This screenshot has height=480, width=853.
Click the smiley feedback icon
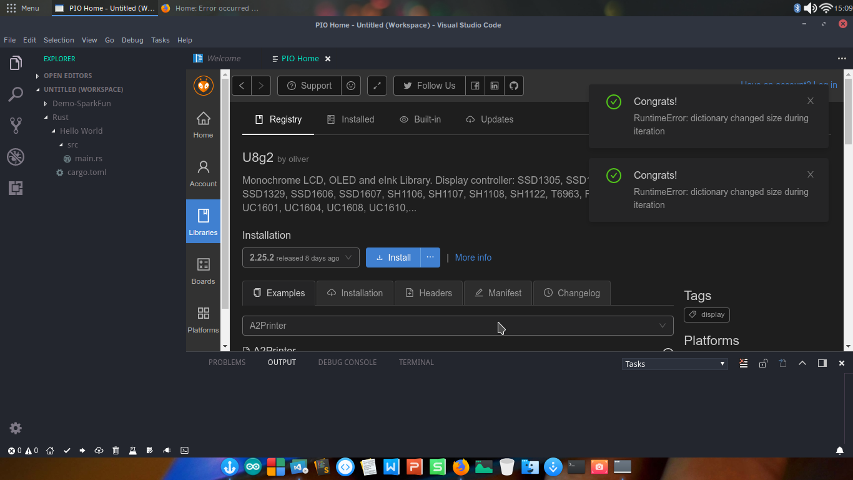[351, 86]
